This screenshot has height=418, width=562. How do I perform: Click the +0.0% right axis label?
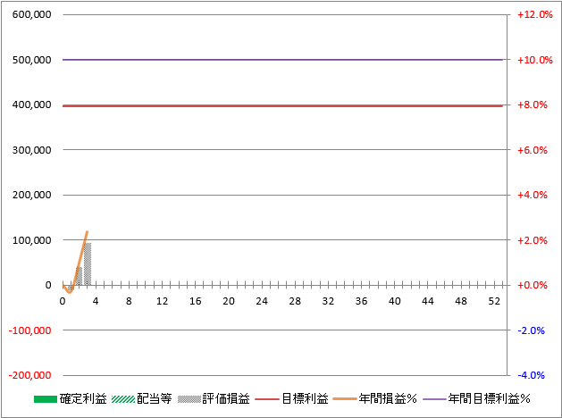click(x=534, y=285)
